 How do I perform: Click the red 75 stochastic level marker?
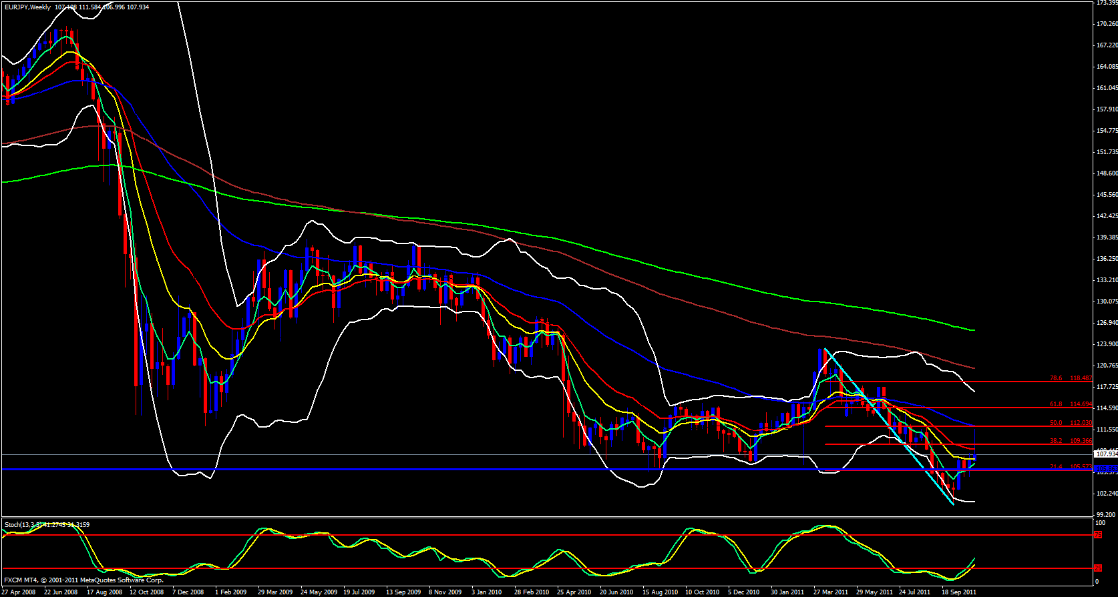click(1097, 535)
